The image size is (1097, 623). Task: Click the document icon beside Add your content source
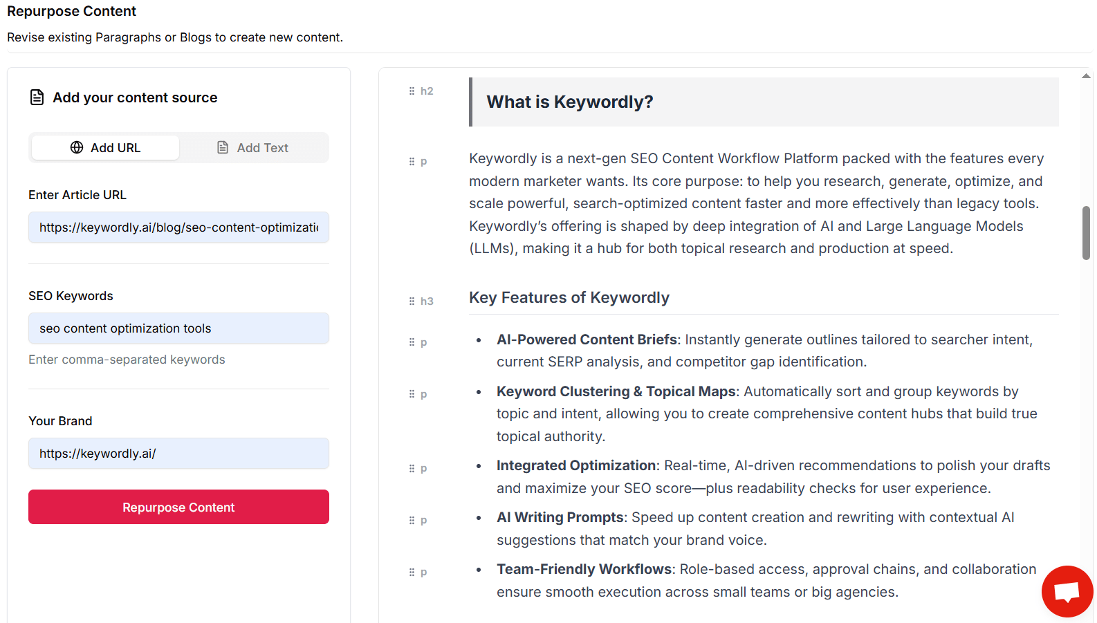point(36,97)
